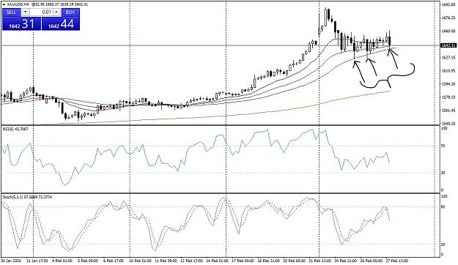Click the 4 Feb 01:00 time label
Image resolution: width=458 pixels, height=265 pixels.
pyautogui.click(x=63, y=261)
